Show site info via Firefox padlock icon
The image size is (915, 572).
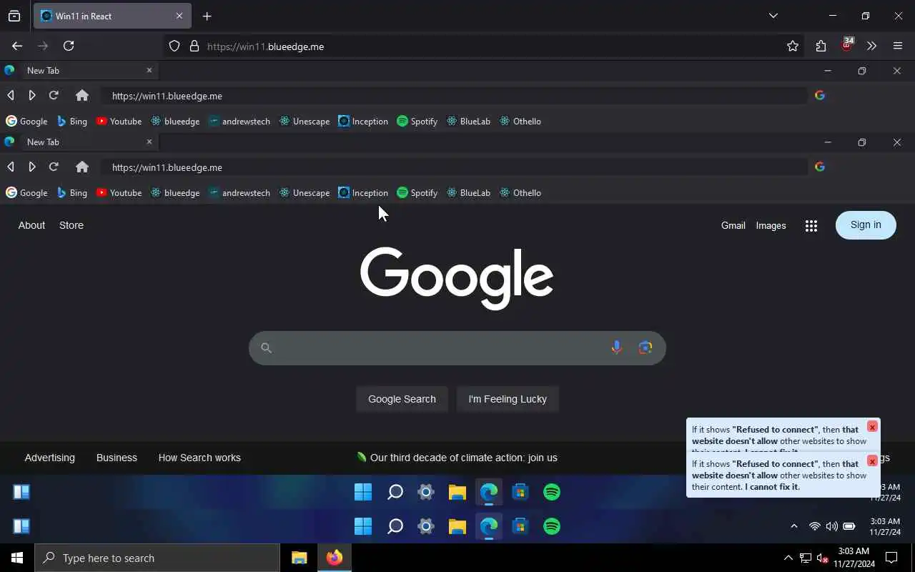tap(194, 46)
